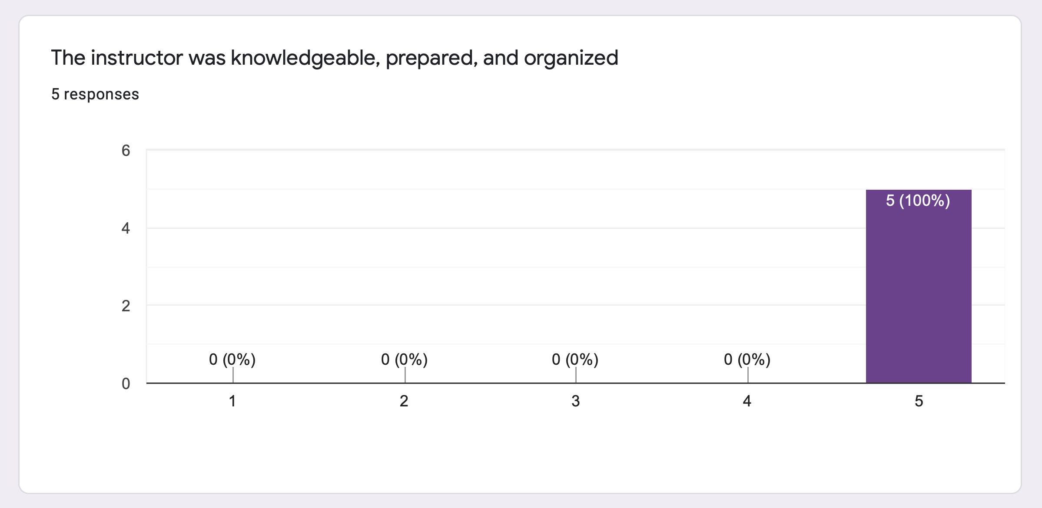This screenshot has width=1042, height=508.
Task: Click y-axis value 4
Action: click(126, 228)
